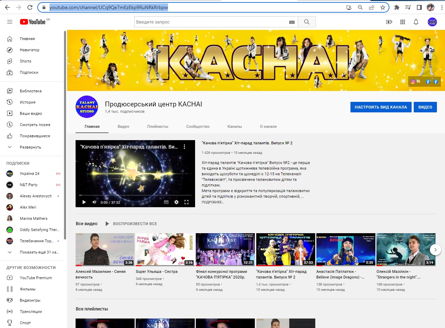Click the magnifier search button
The image size is (445, 328).
point(307,22)
